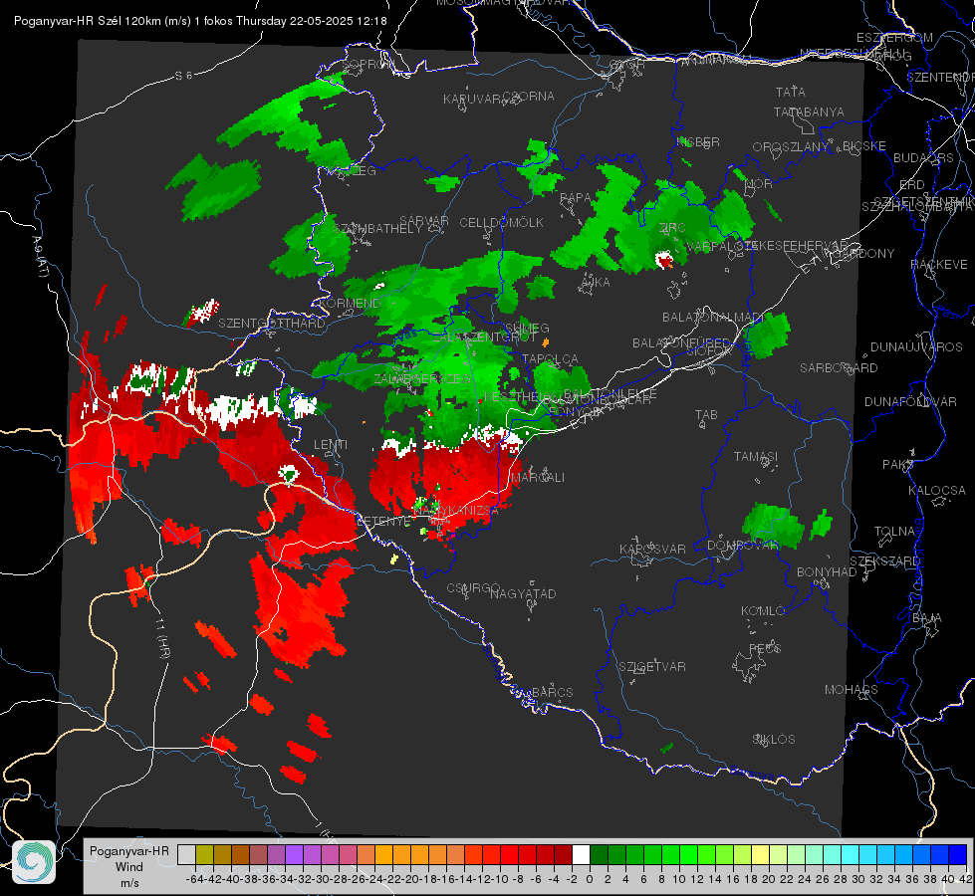This screenshot has height=896, width=975.
Task: Select the white swatch in the legend
Action: (x=581, y=854)
